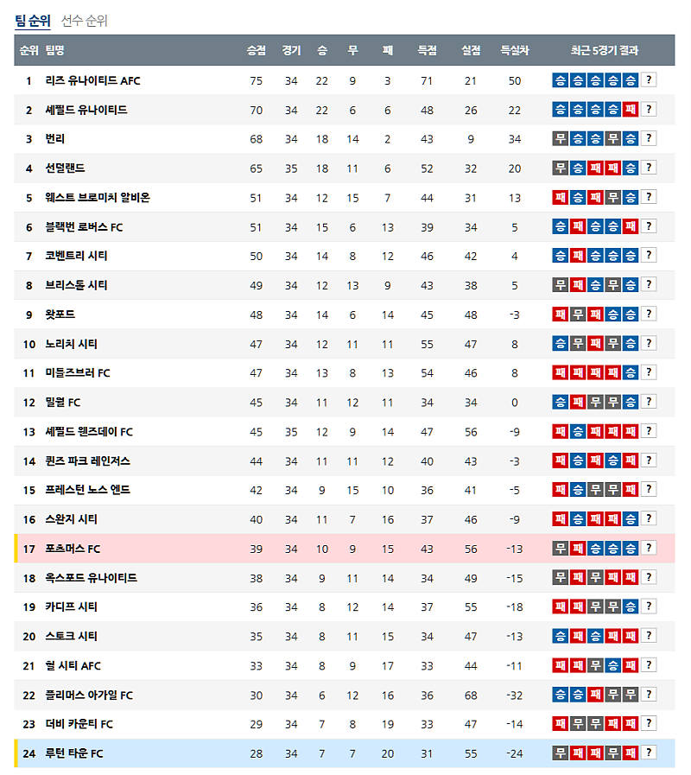Click the blue 승 badge in 미들즈브러 FC row
Screen dimensions: 691x775
(631, 373)
